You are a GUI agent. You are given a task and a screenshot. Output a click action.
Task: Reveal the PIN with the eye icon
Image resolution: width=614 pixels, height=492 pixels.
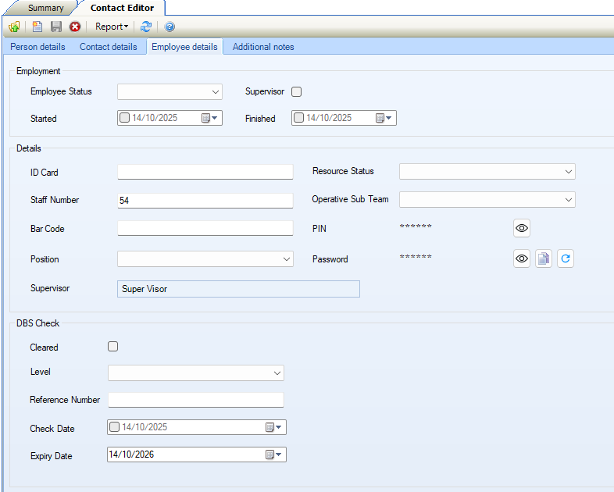pyautogui.click(x=522, y=228)
